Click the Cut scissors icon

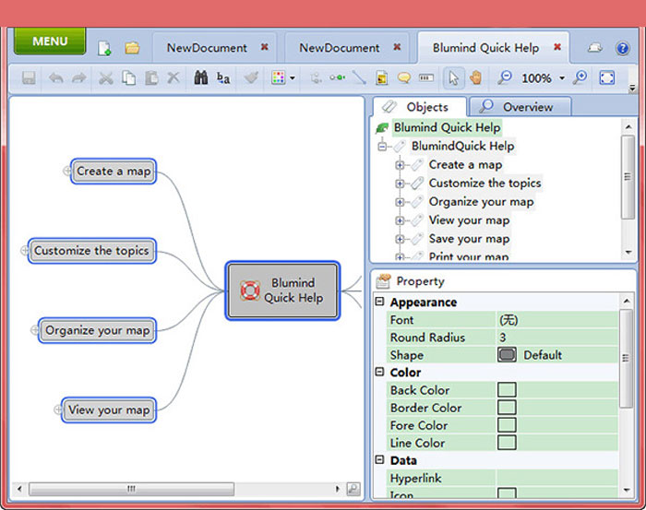pyautogui.click(x=106, y=77)
